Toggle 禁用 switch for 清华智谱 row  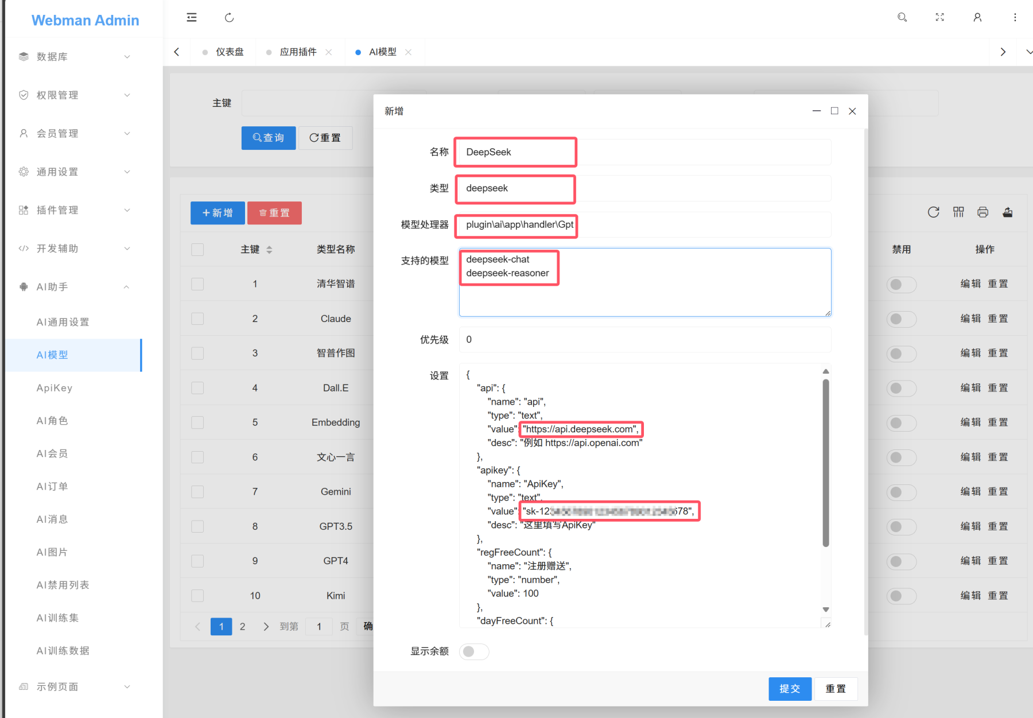(902, 285)
